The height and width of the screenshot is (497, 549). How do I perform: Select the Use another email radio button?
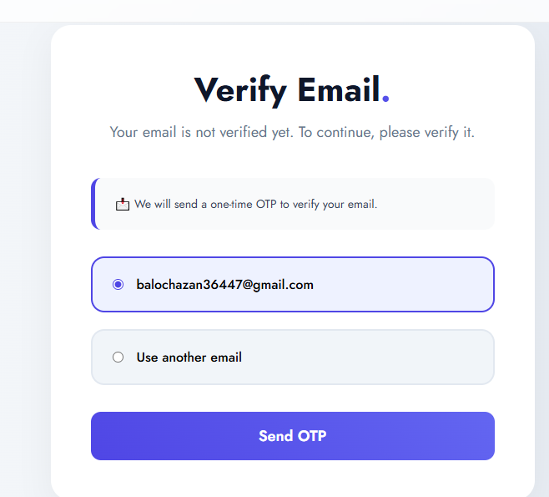coord(118,358)
